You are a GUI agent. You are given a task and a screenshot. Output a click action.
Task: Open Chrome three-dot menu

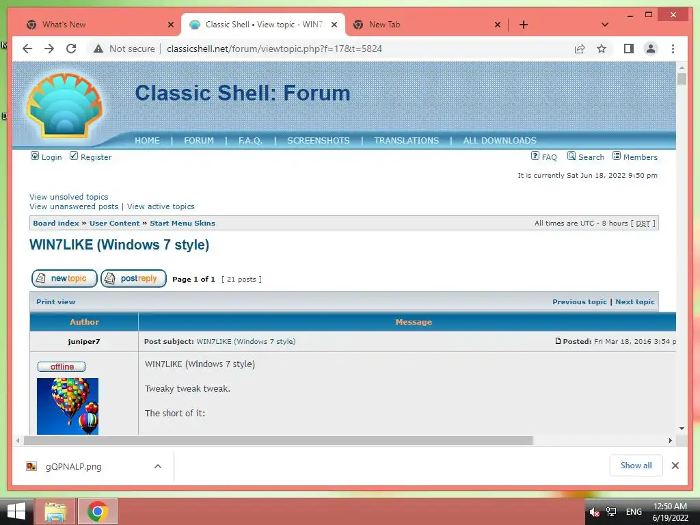click(x=673, y=49)
